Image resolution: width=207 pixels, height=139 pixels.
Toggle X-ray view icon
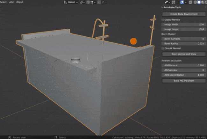coord(190,2)
